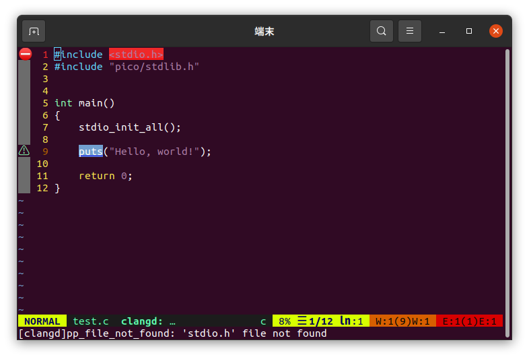Close the terminal window
Viewport: 529px width, 359px height.
coord(496,31)
